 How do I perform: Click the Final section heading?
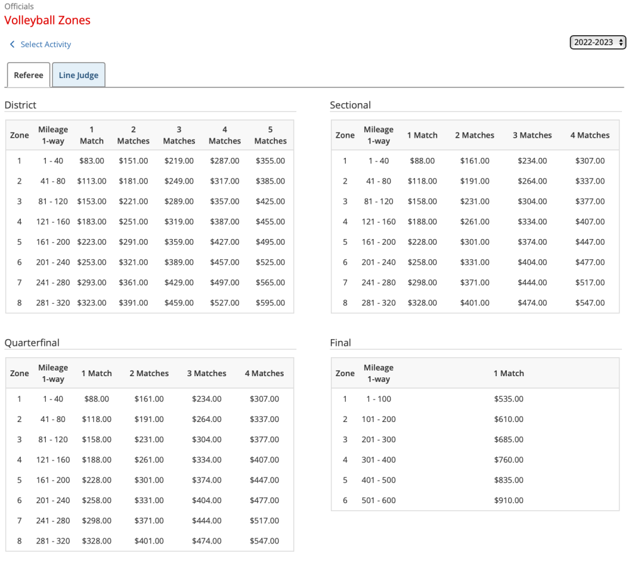click(x=340, y=343)
